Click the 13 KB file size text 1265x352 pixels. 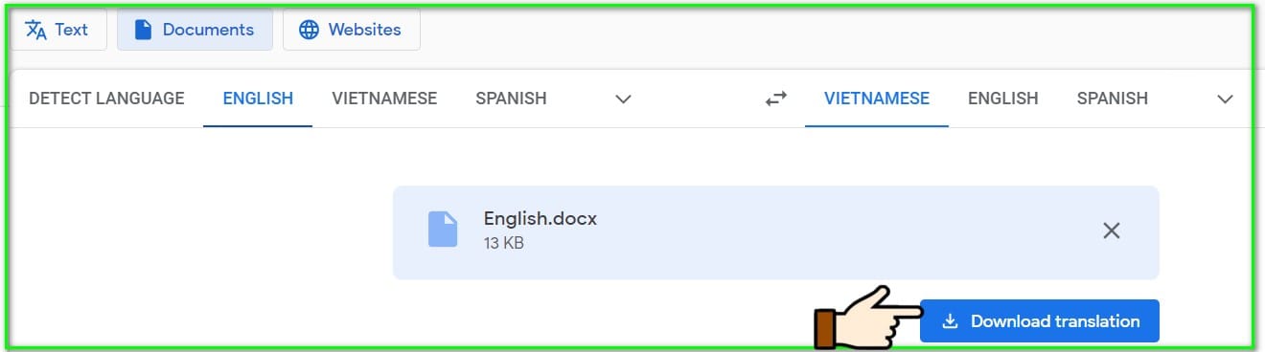tap(504, 244)
